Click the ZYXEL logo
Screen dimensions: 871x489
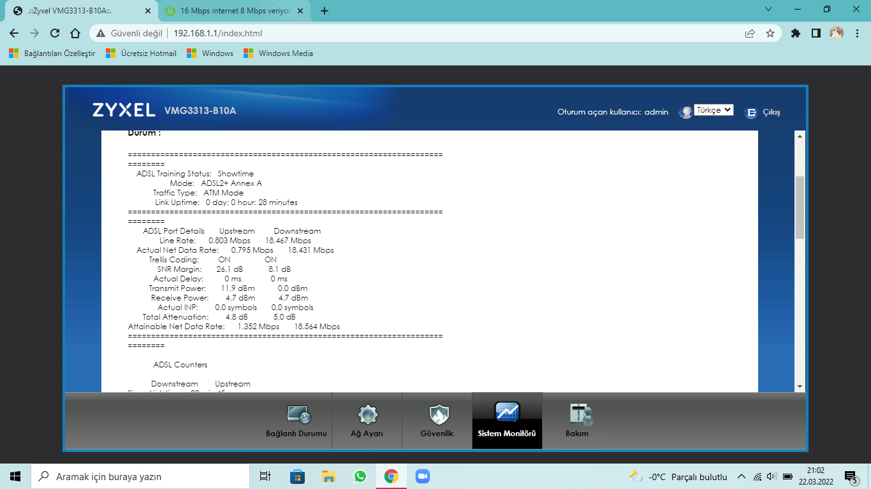click(x=124, y=110)
